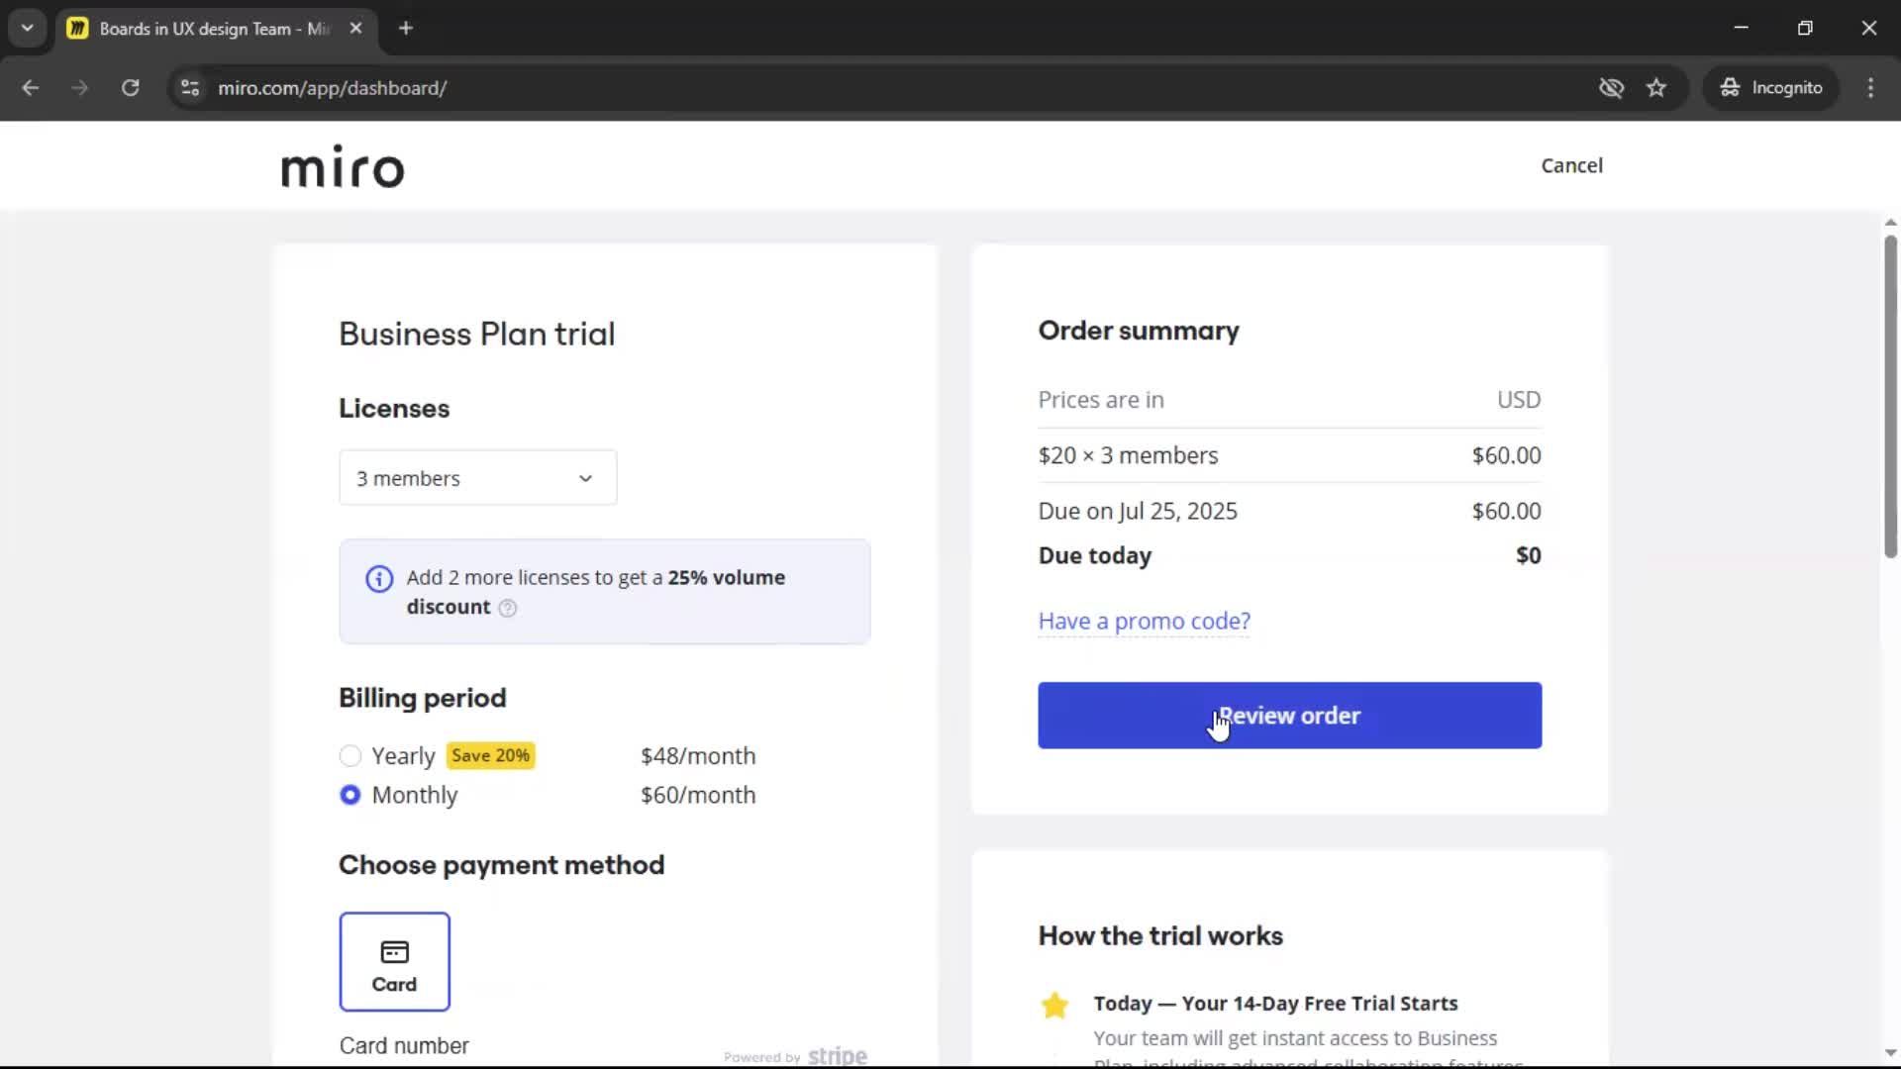Click the Save 20% badge
Screen dimensions: 1901x1069
point(491,756)
